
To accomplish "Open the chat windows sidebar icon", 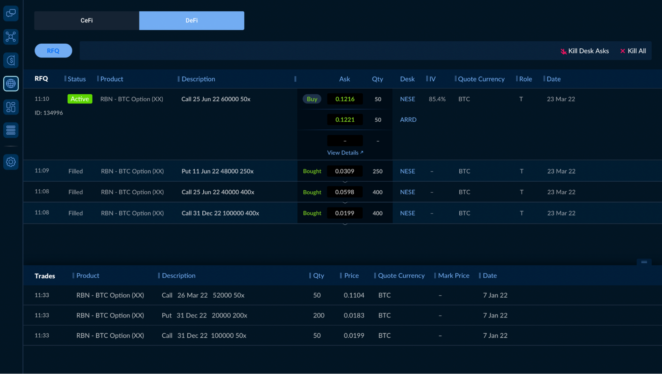I will 11,13.
